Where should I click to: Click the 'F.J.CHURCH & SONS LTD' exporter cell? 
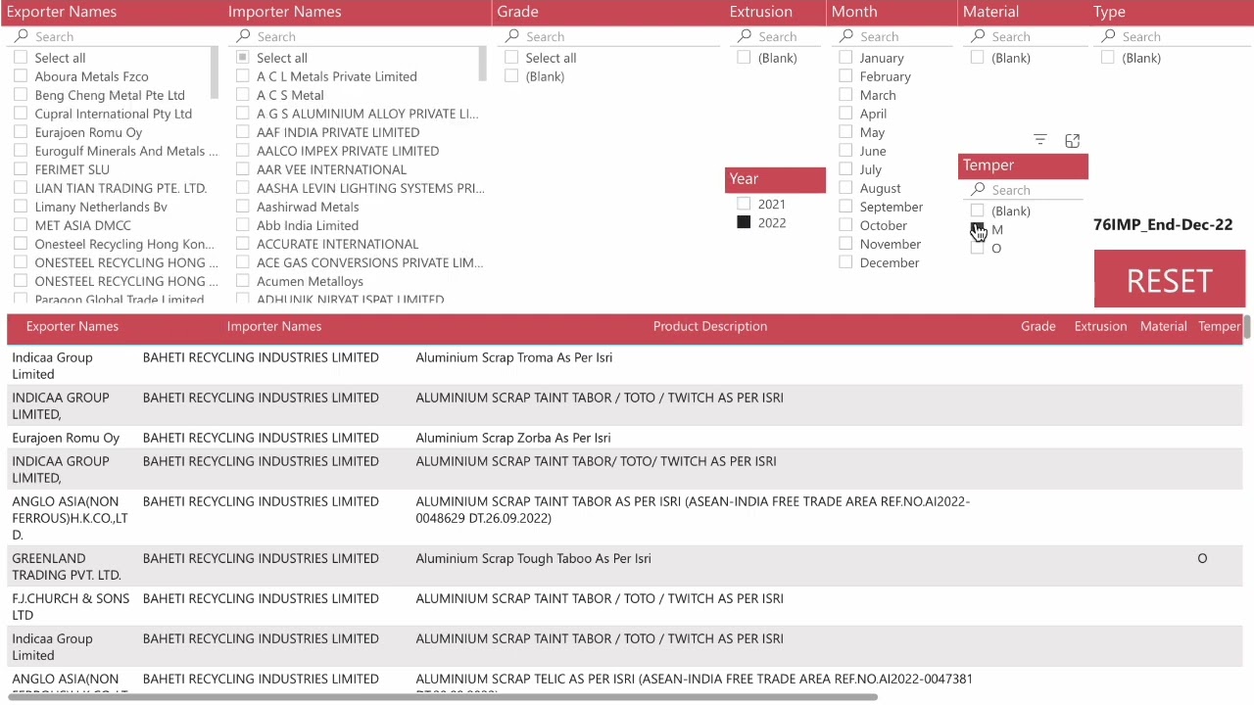(x=71, y=606)
